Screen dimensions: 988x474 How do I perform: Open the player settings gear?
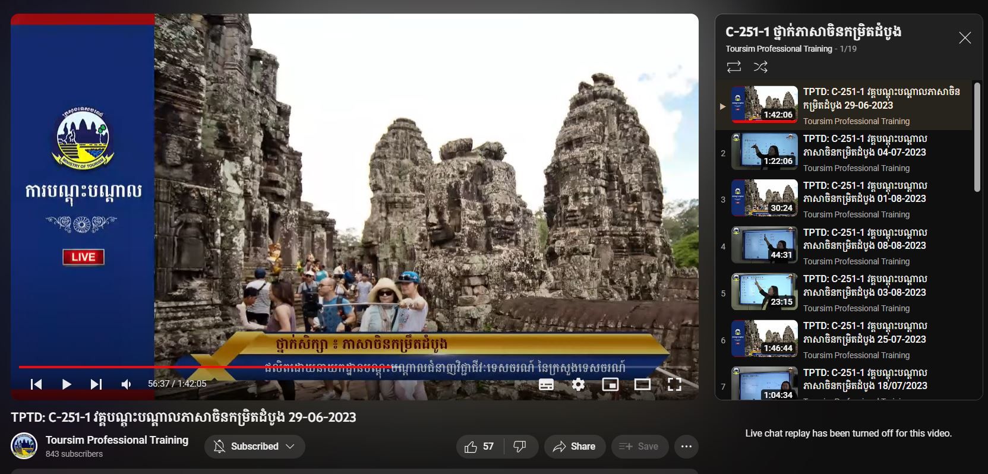[578, 385]
